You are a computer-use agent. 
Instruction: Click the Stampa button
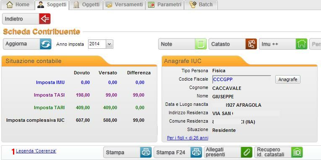(x=128, y=152)
